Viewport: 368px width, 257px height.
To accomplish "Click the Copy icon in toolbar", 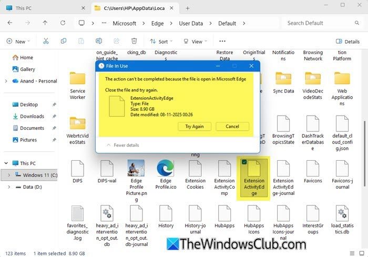I will (x=64, y=42).
